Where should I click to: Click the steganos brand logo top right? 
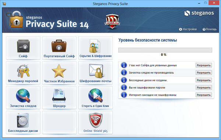coord(199,13)
